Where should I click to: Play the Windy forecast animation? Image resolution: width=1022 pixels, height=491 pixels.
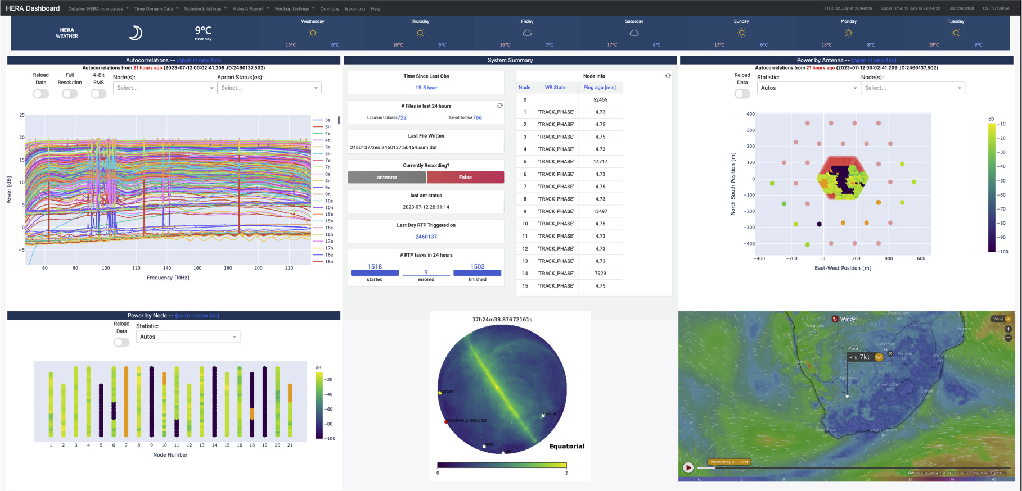coord(688,467)
